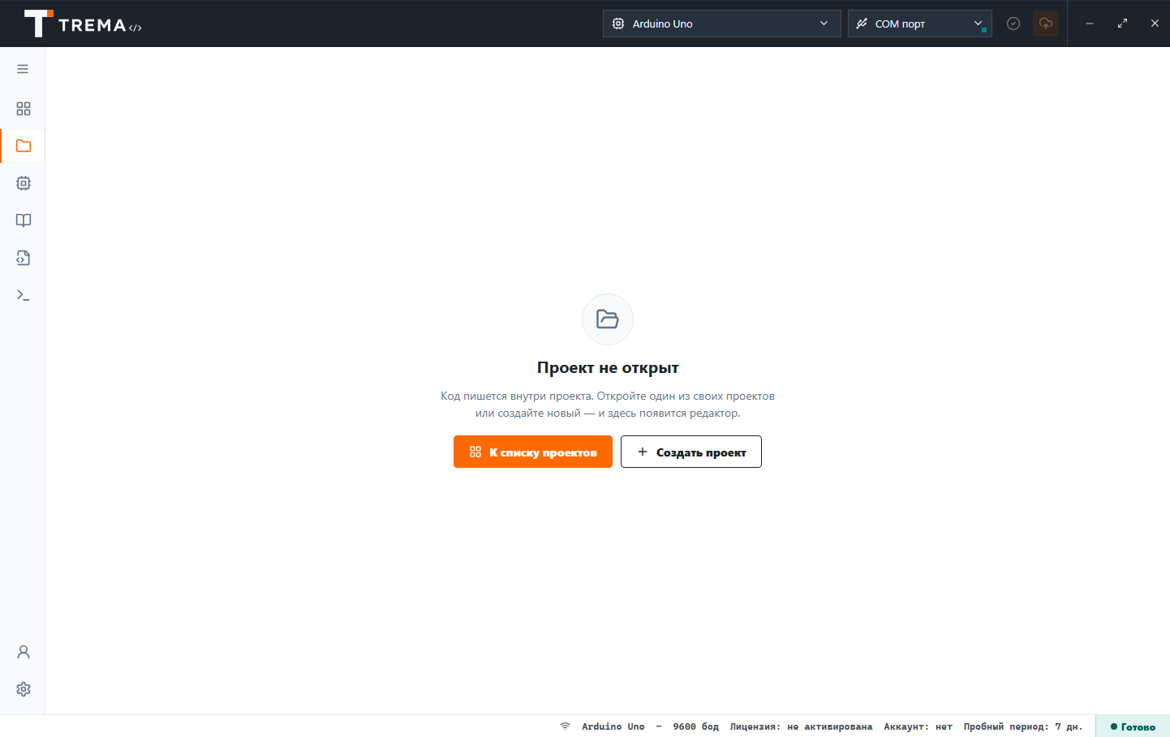
Task: Select the projects folder icon in the sidebar
Action: click(24, 146)
